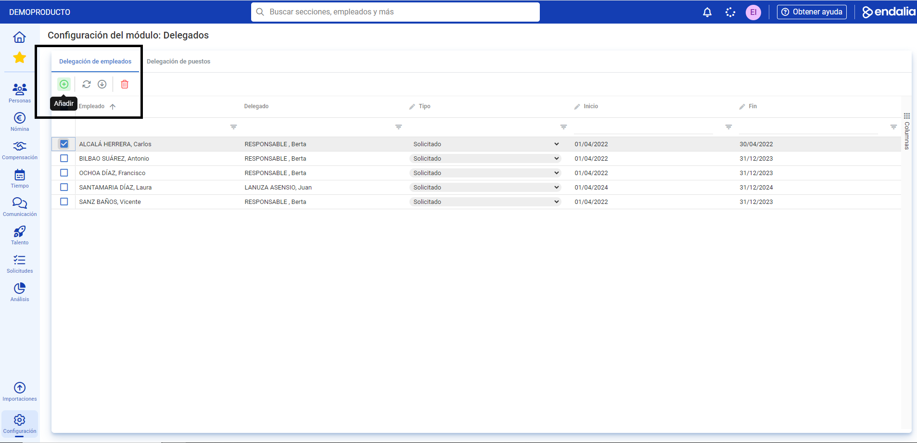Select the OCHOA DÍAZ, Francisco checkbox

(x=64, y=173)
